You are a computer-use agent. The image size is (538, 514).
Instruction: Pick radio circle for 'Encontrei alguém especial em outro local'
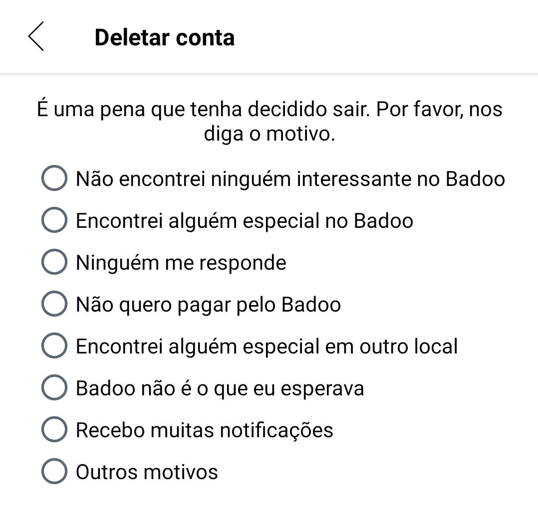54,345
